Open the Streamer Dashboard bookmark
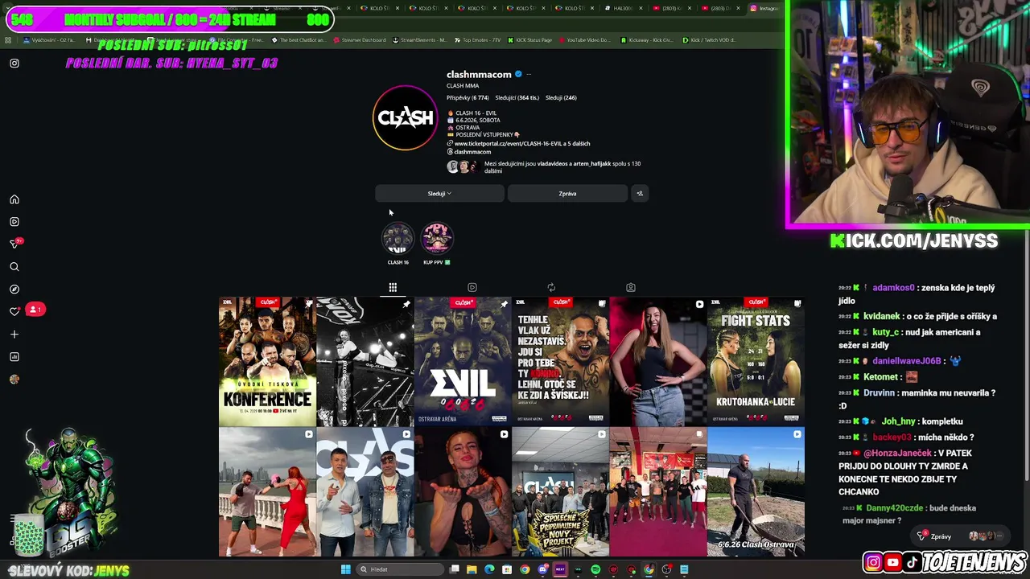Image resolution: width=1030 pixels, height=579 pixels. pos(359,39)
